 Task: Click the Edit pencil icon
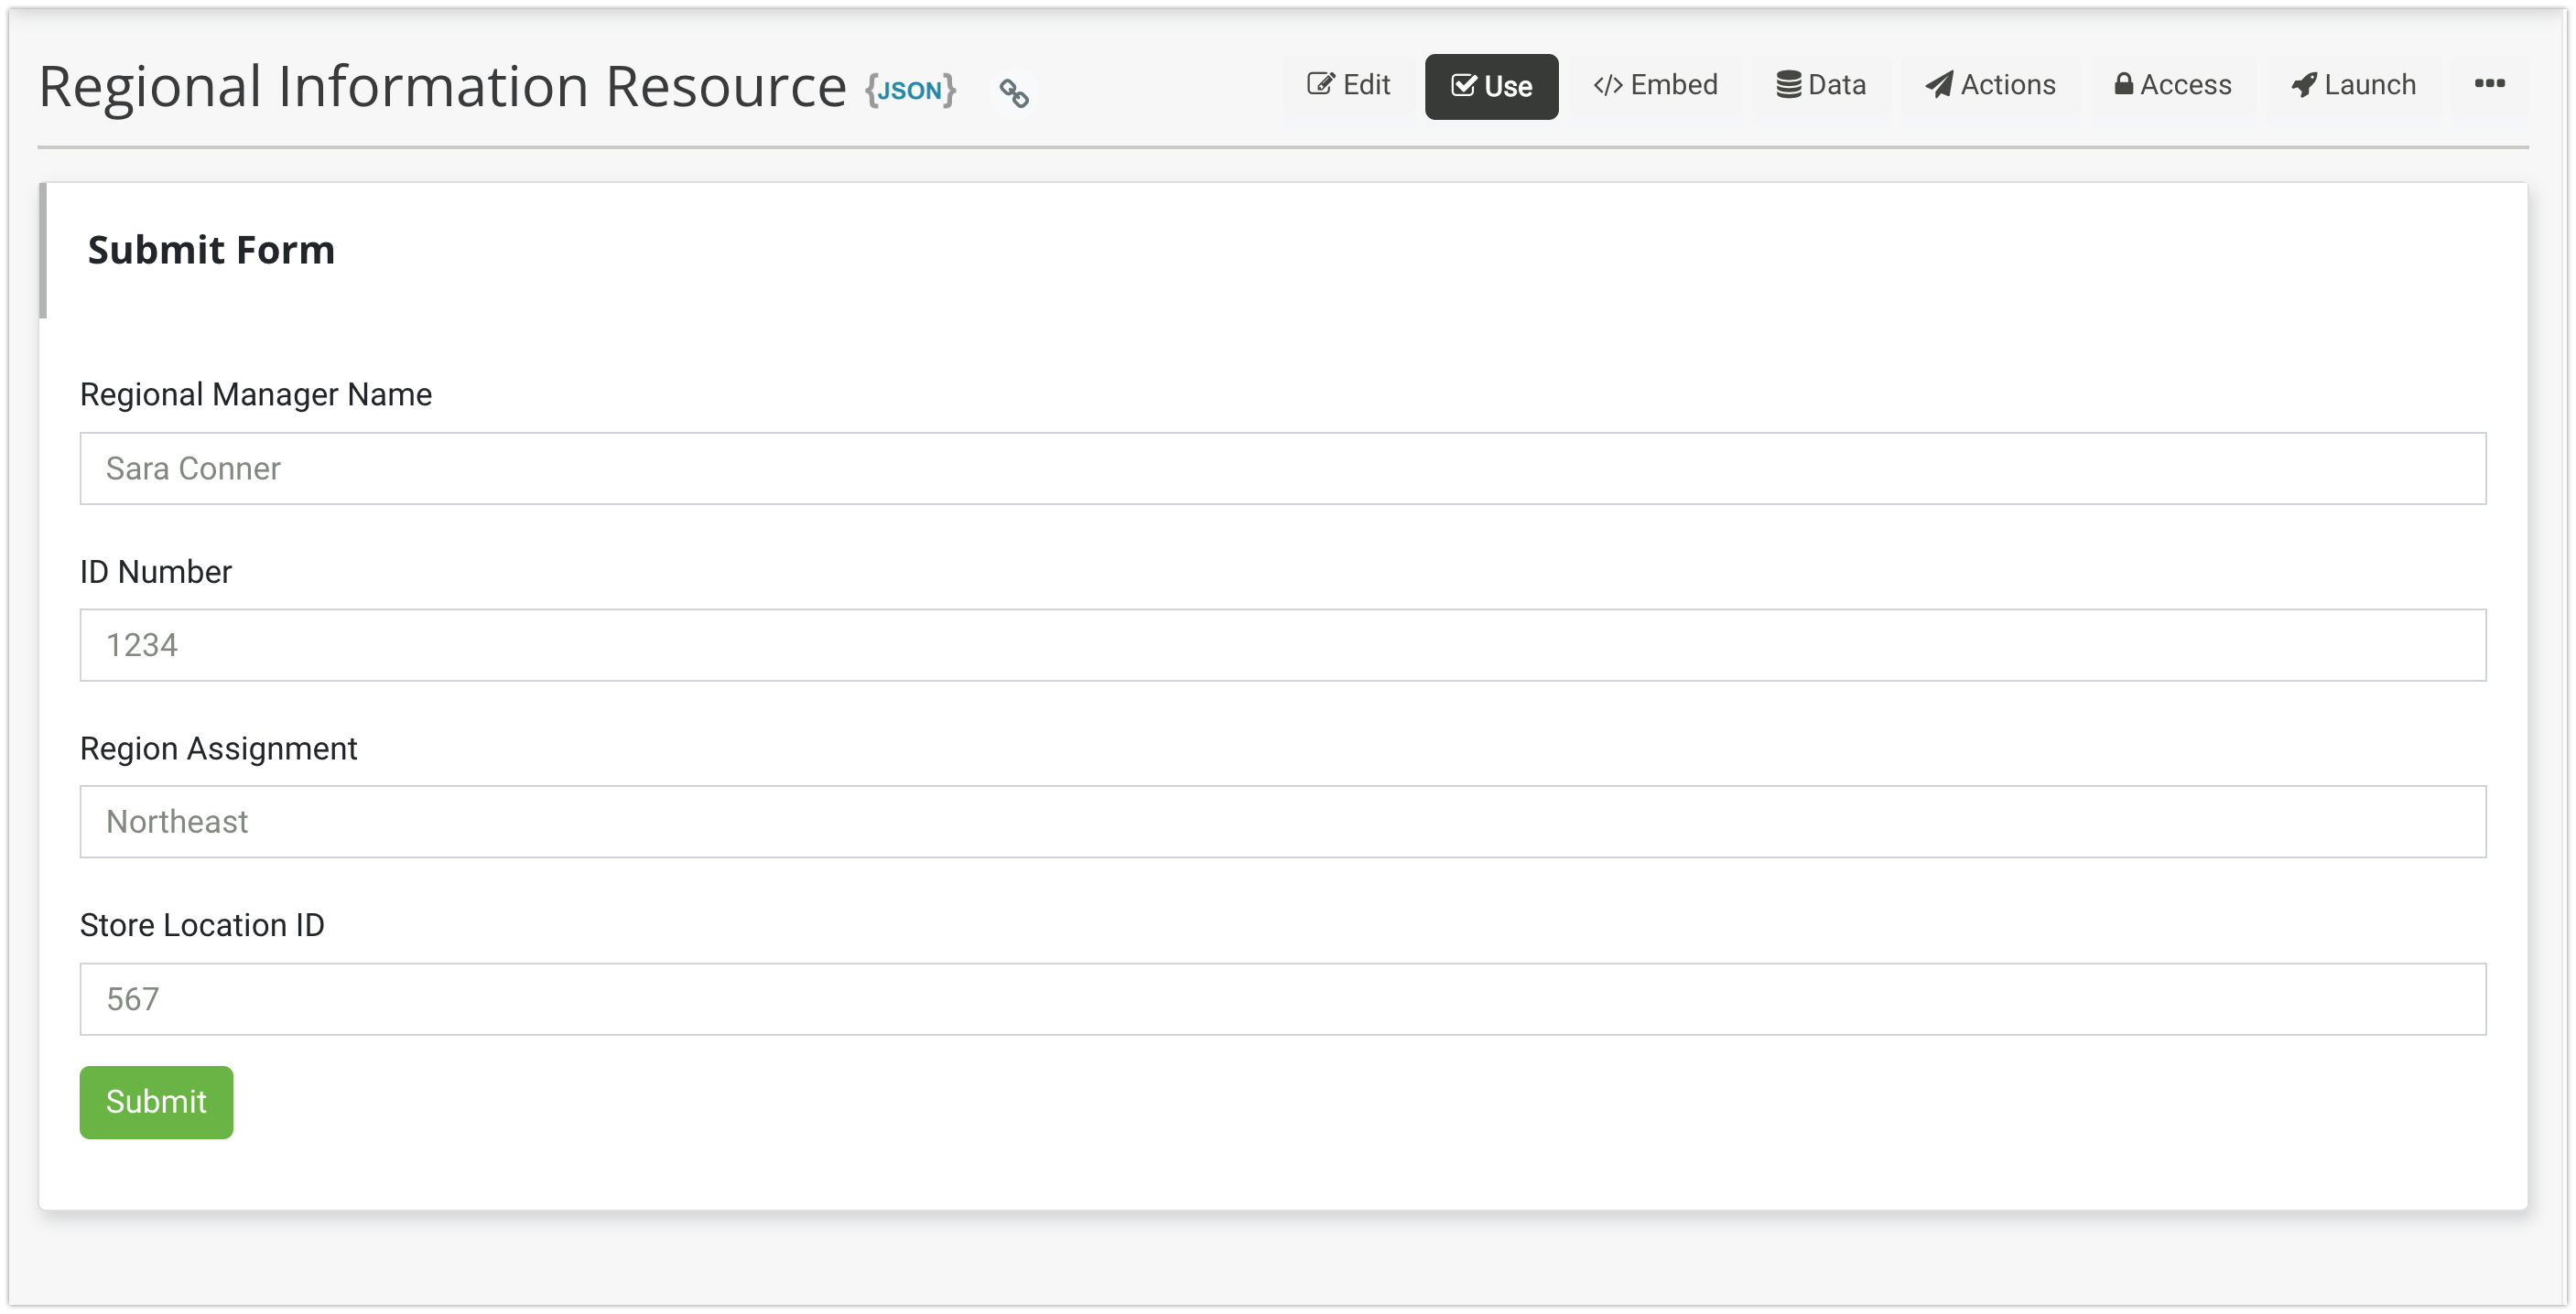click(x=1320, y=85)
